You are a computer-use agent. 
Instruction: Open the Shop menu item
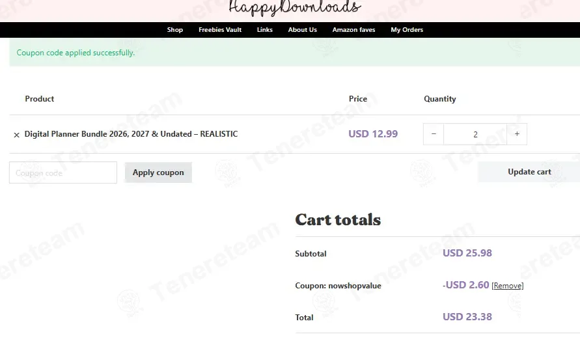coord(175,29)
